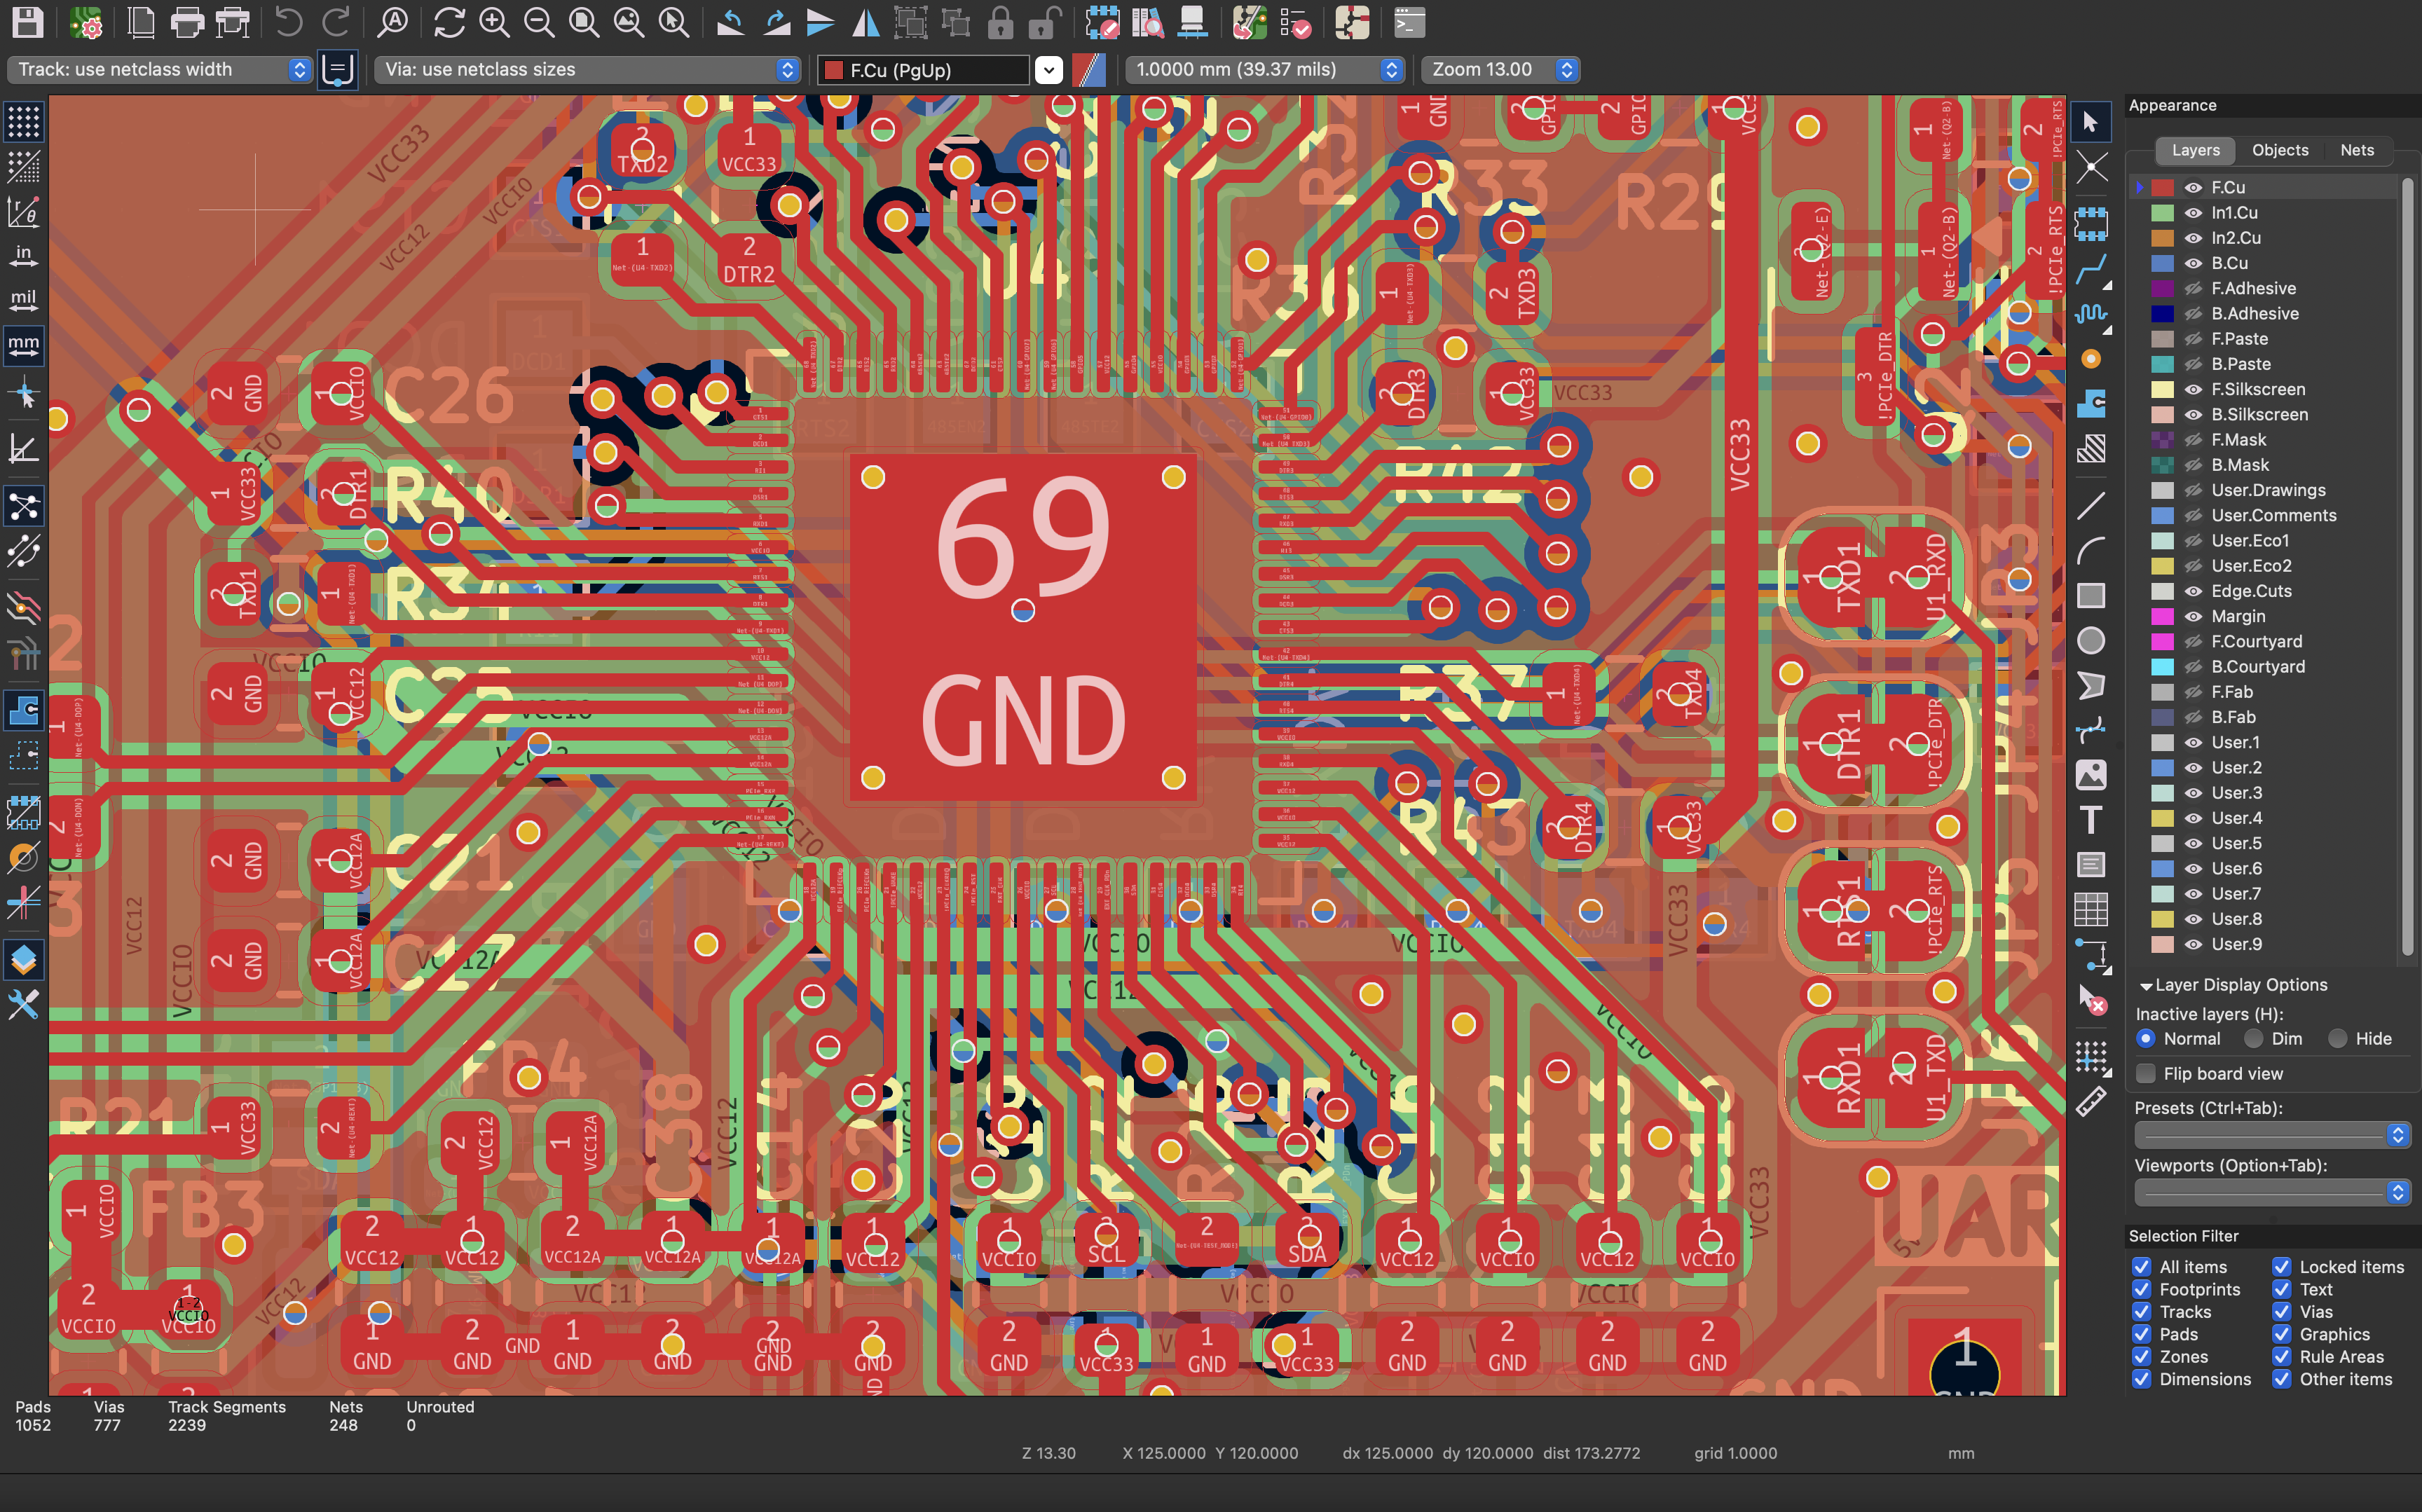Screen dimensions: 2422x1512
Task: Undo the last action
Action: point(289,22)
